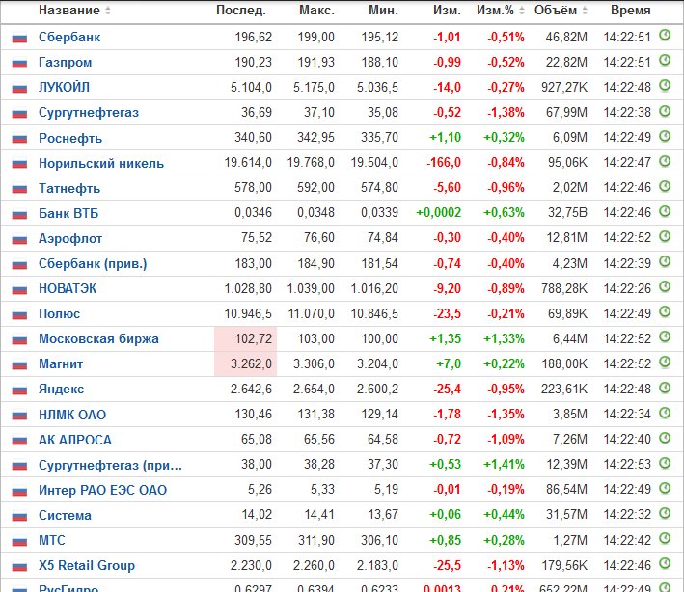Click the Russian flag icon next to Яндекс
684x592 pixels.
click(19, 390)
